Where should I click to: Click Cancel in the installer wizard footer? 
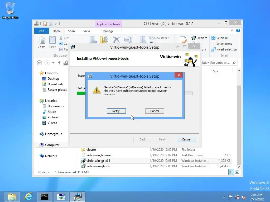[x=186, y=139]
